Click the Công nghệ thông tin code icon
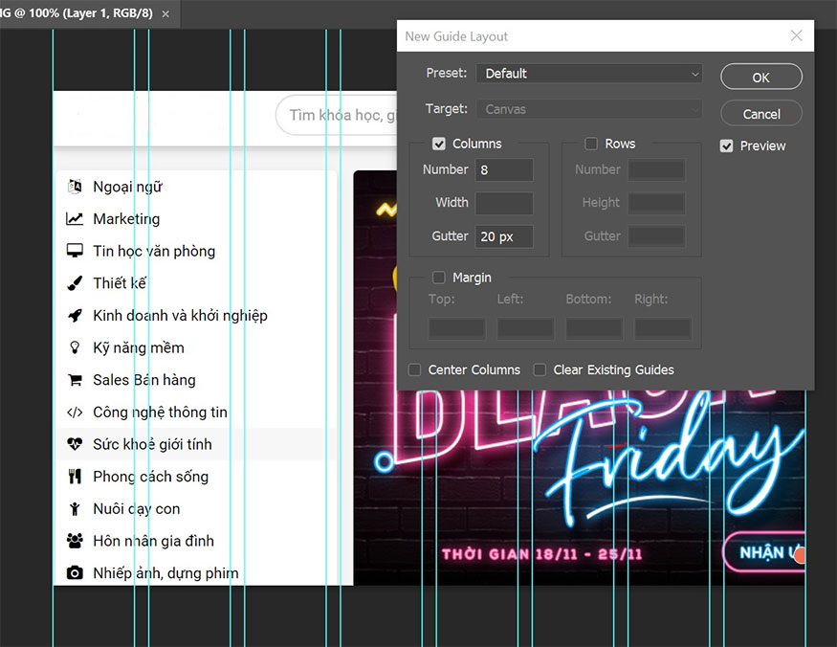837x647 pixels. click(x=76, y=412)
